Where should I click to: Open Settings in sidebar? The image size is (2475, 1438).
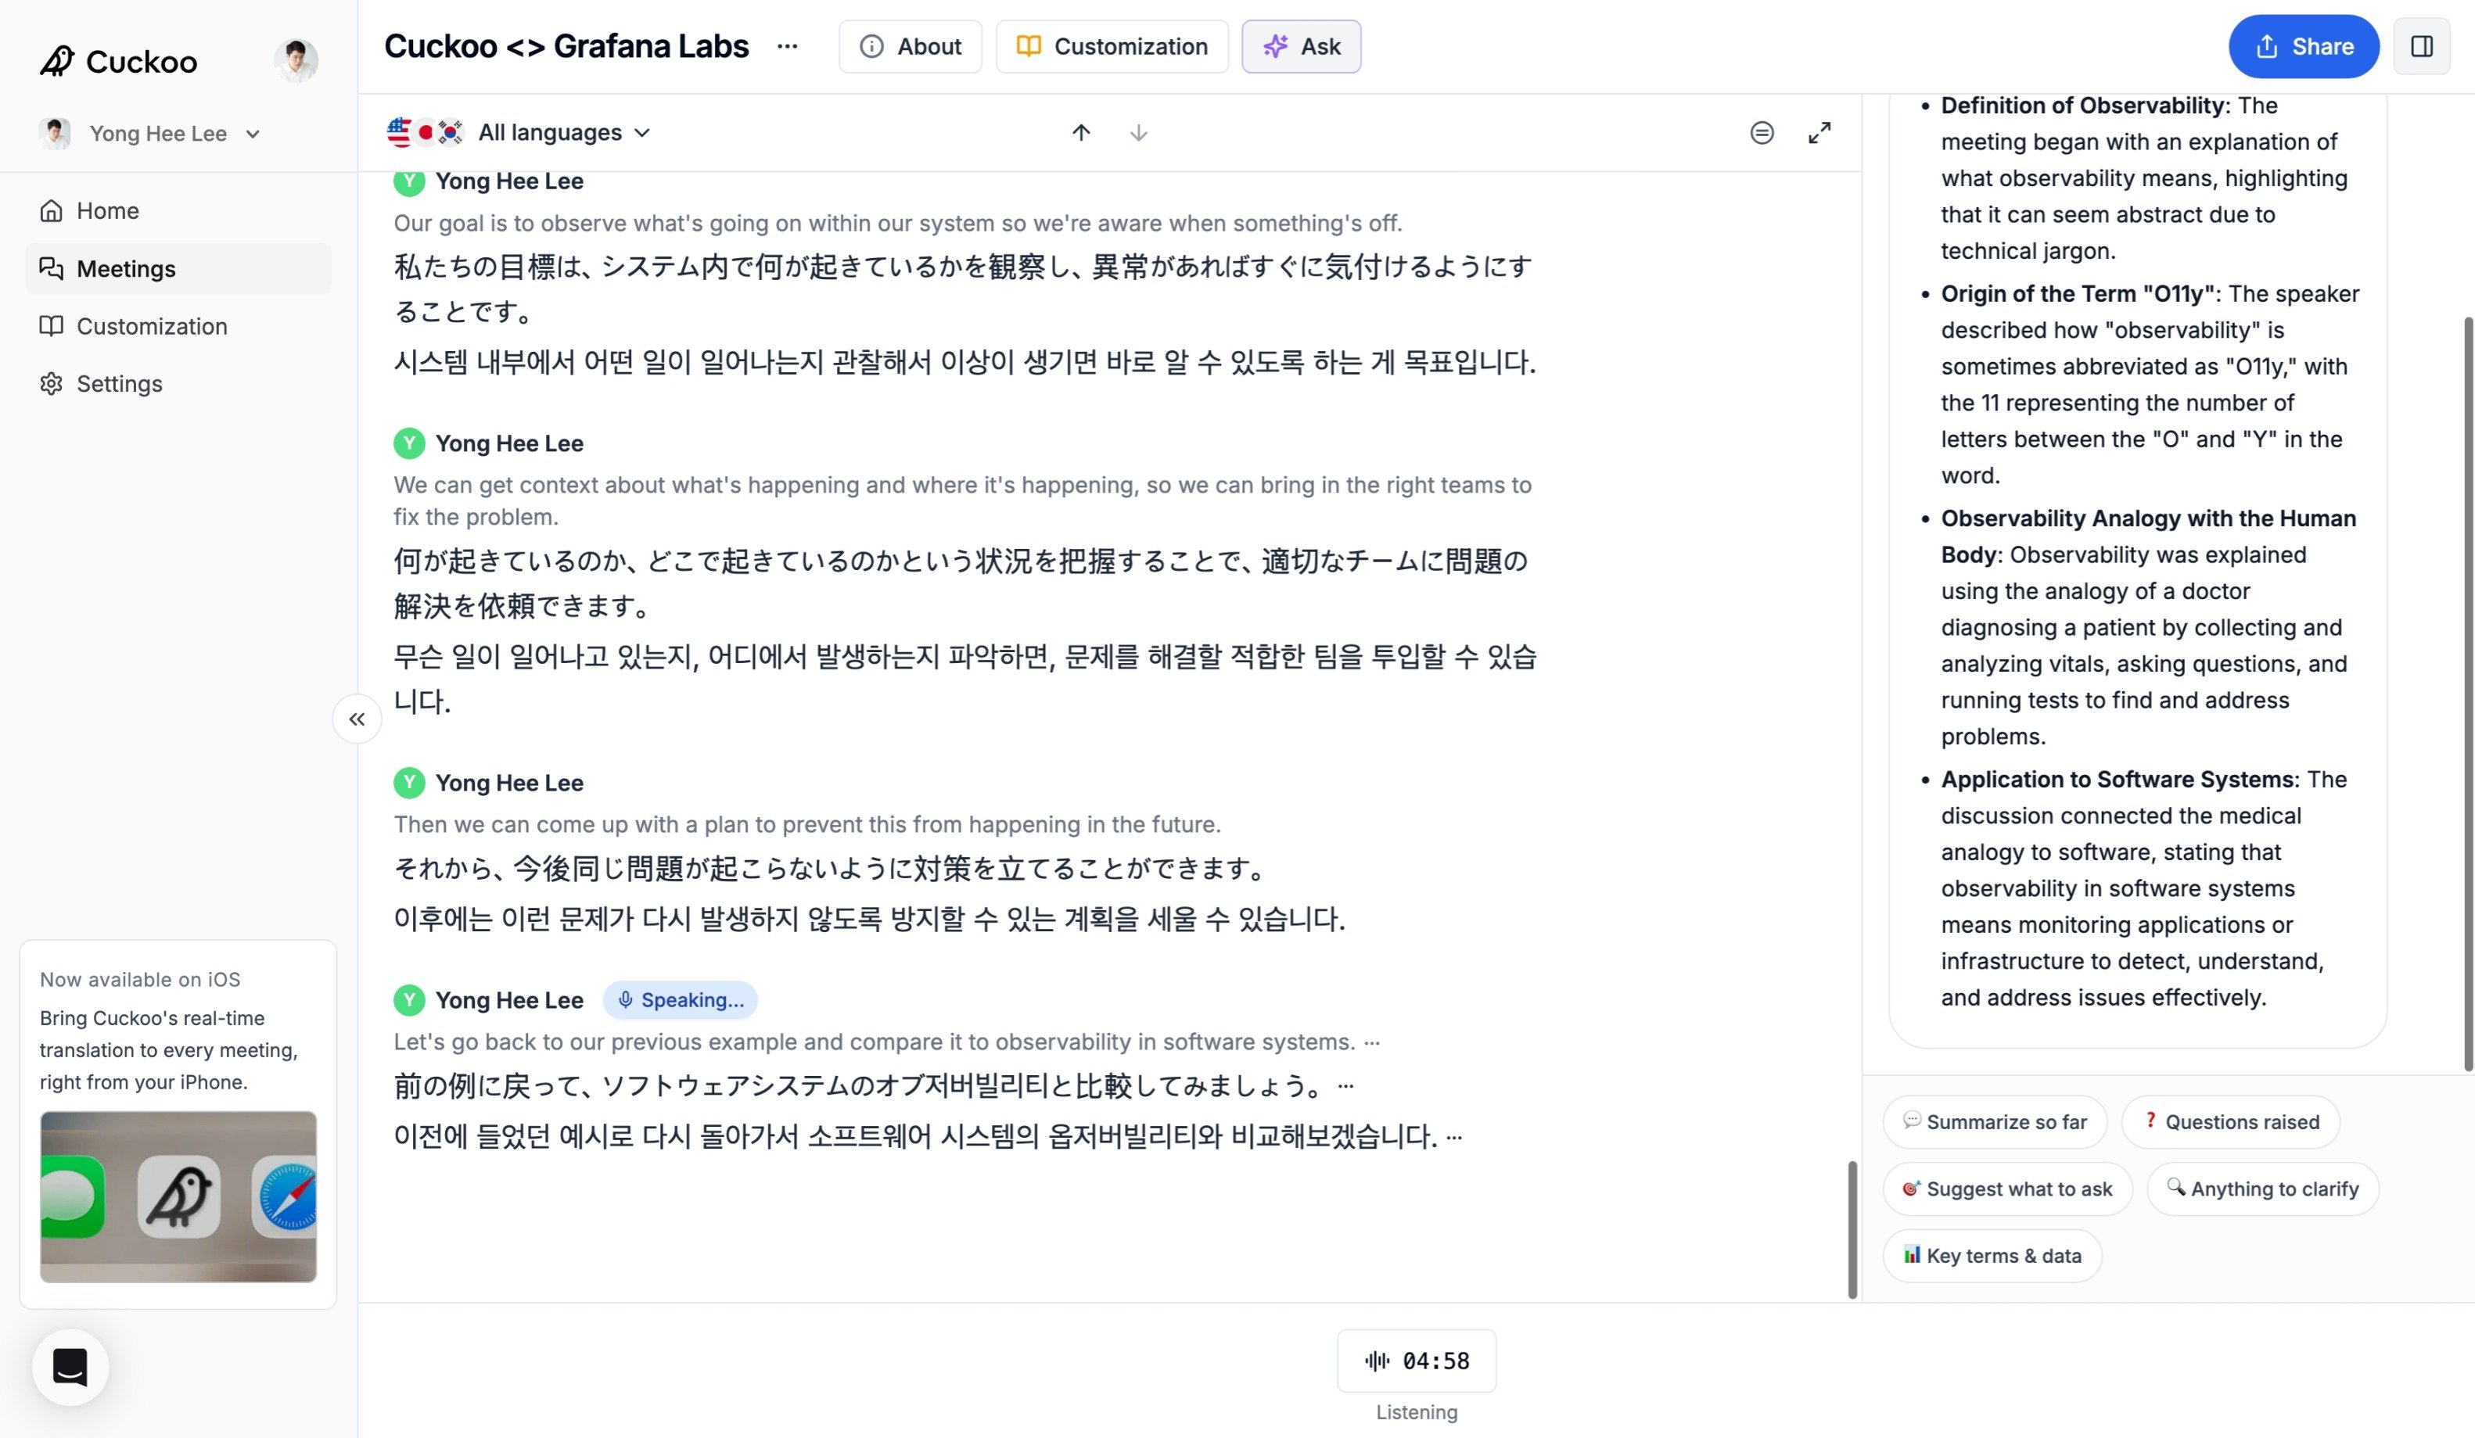coord(178,384)
